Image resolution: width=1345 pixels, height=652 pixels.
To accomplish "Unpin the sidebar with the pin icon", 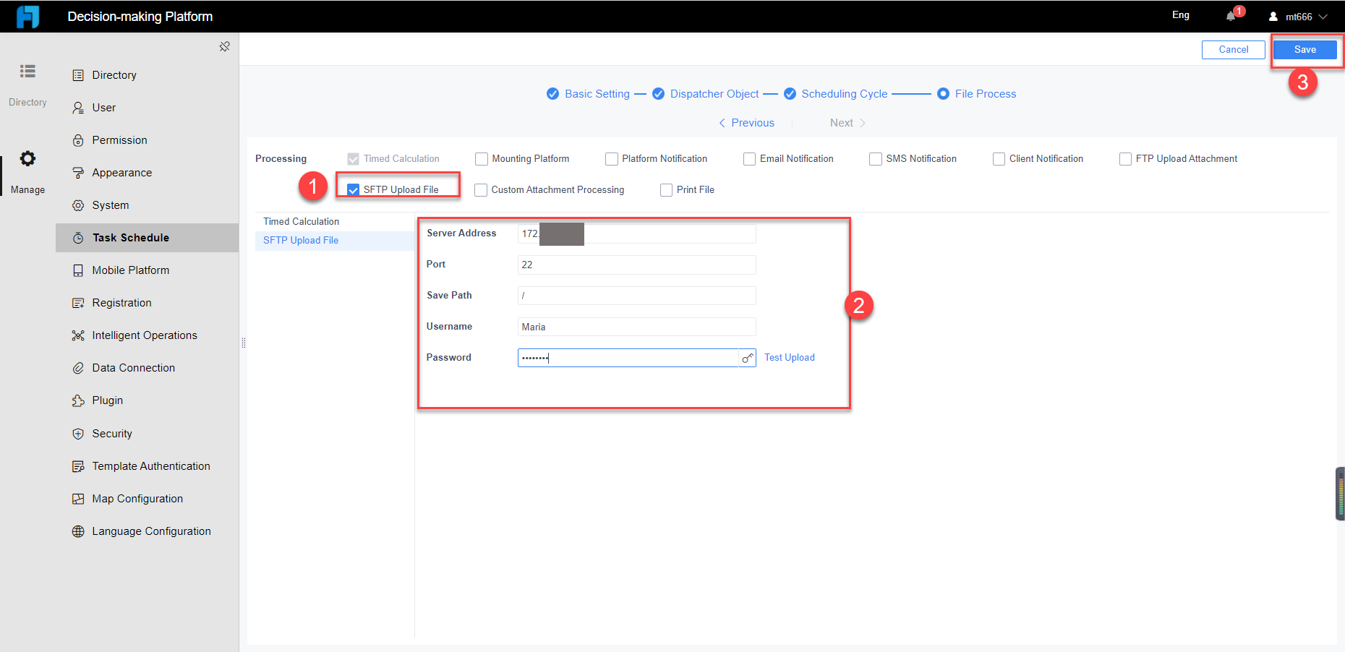I will (x=224, y=46).
